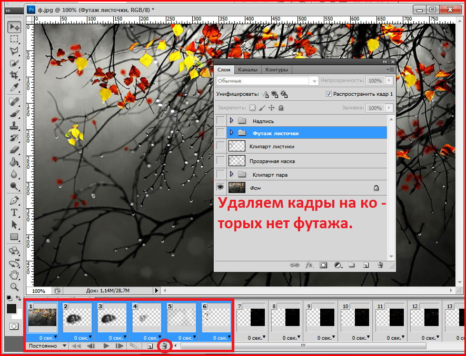The image size is (466, 356).
Task: Select the Clone Stamp tool
Action: click(x=14, y=126)
